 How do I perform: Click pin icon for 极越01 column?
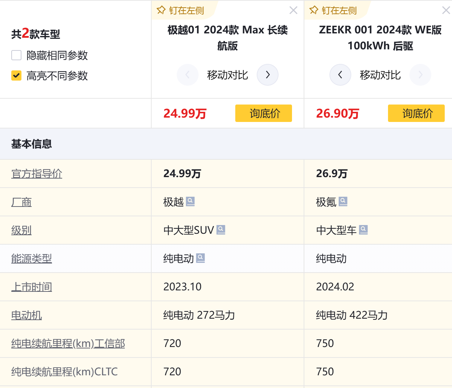(x=161, y=10)
